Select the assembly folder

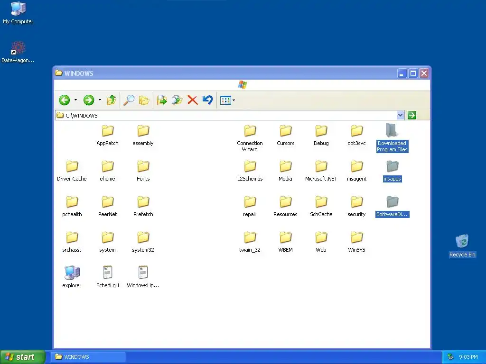(143, 135)
